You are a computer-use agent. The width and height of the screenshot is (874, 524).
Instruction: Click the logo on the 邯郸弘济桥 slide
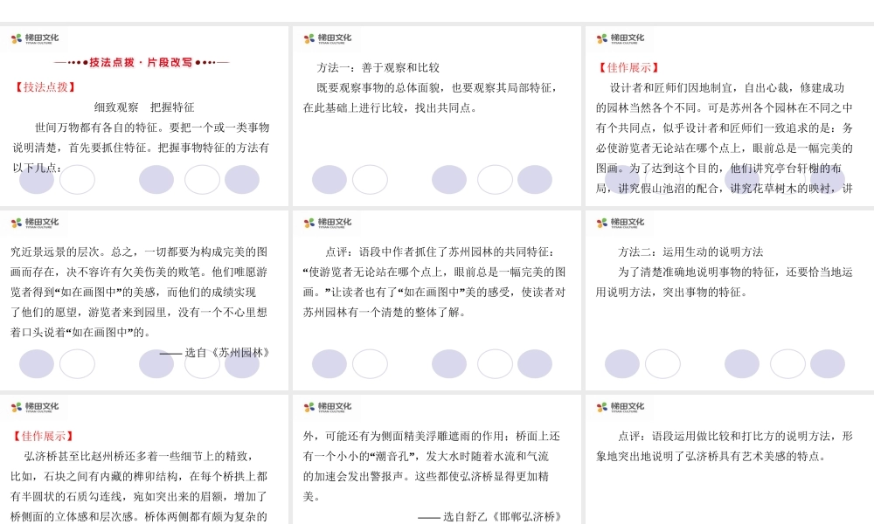click(328, 406)
